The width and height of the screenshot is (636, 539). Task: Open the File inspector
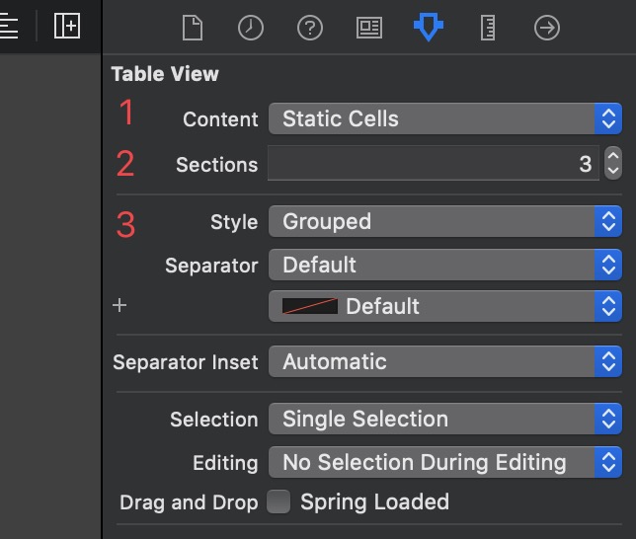(192, 28)
